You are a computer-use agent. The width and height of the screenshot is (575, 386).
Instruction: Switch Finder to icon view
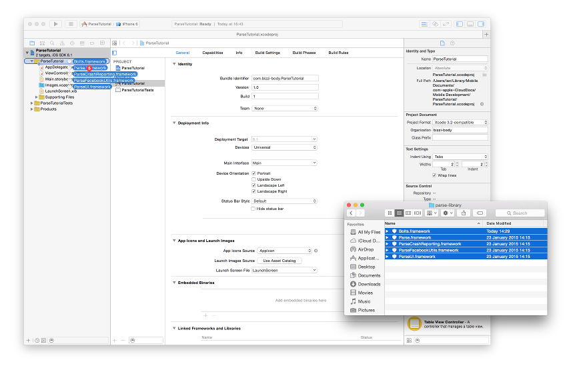pyautogui.click(x=389, y=213)
